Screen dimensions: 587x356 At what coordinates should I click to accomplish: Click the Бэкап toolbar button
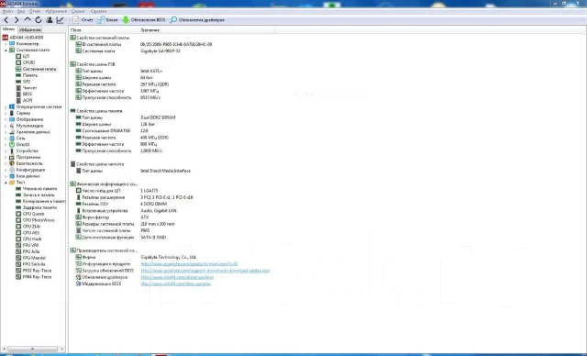coord(107,20)
